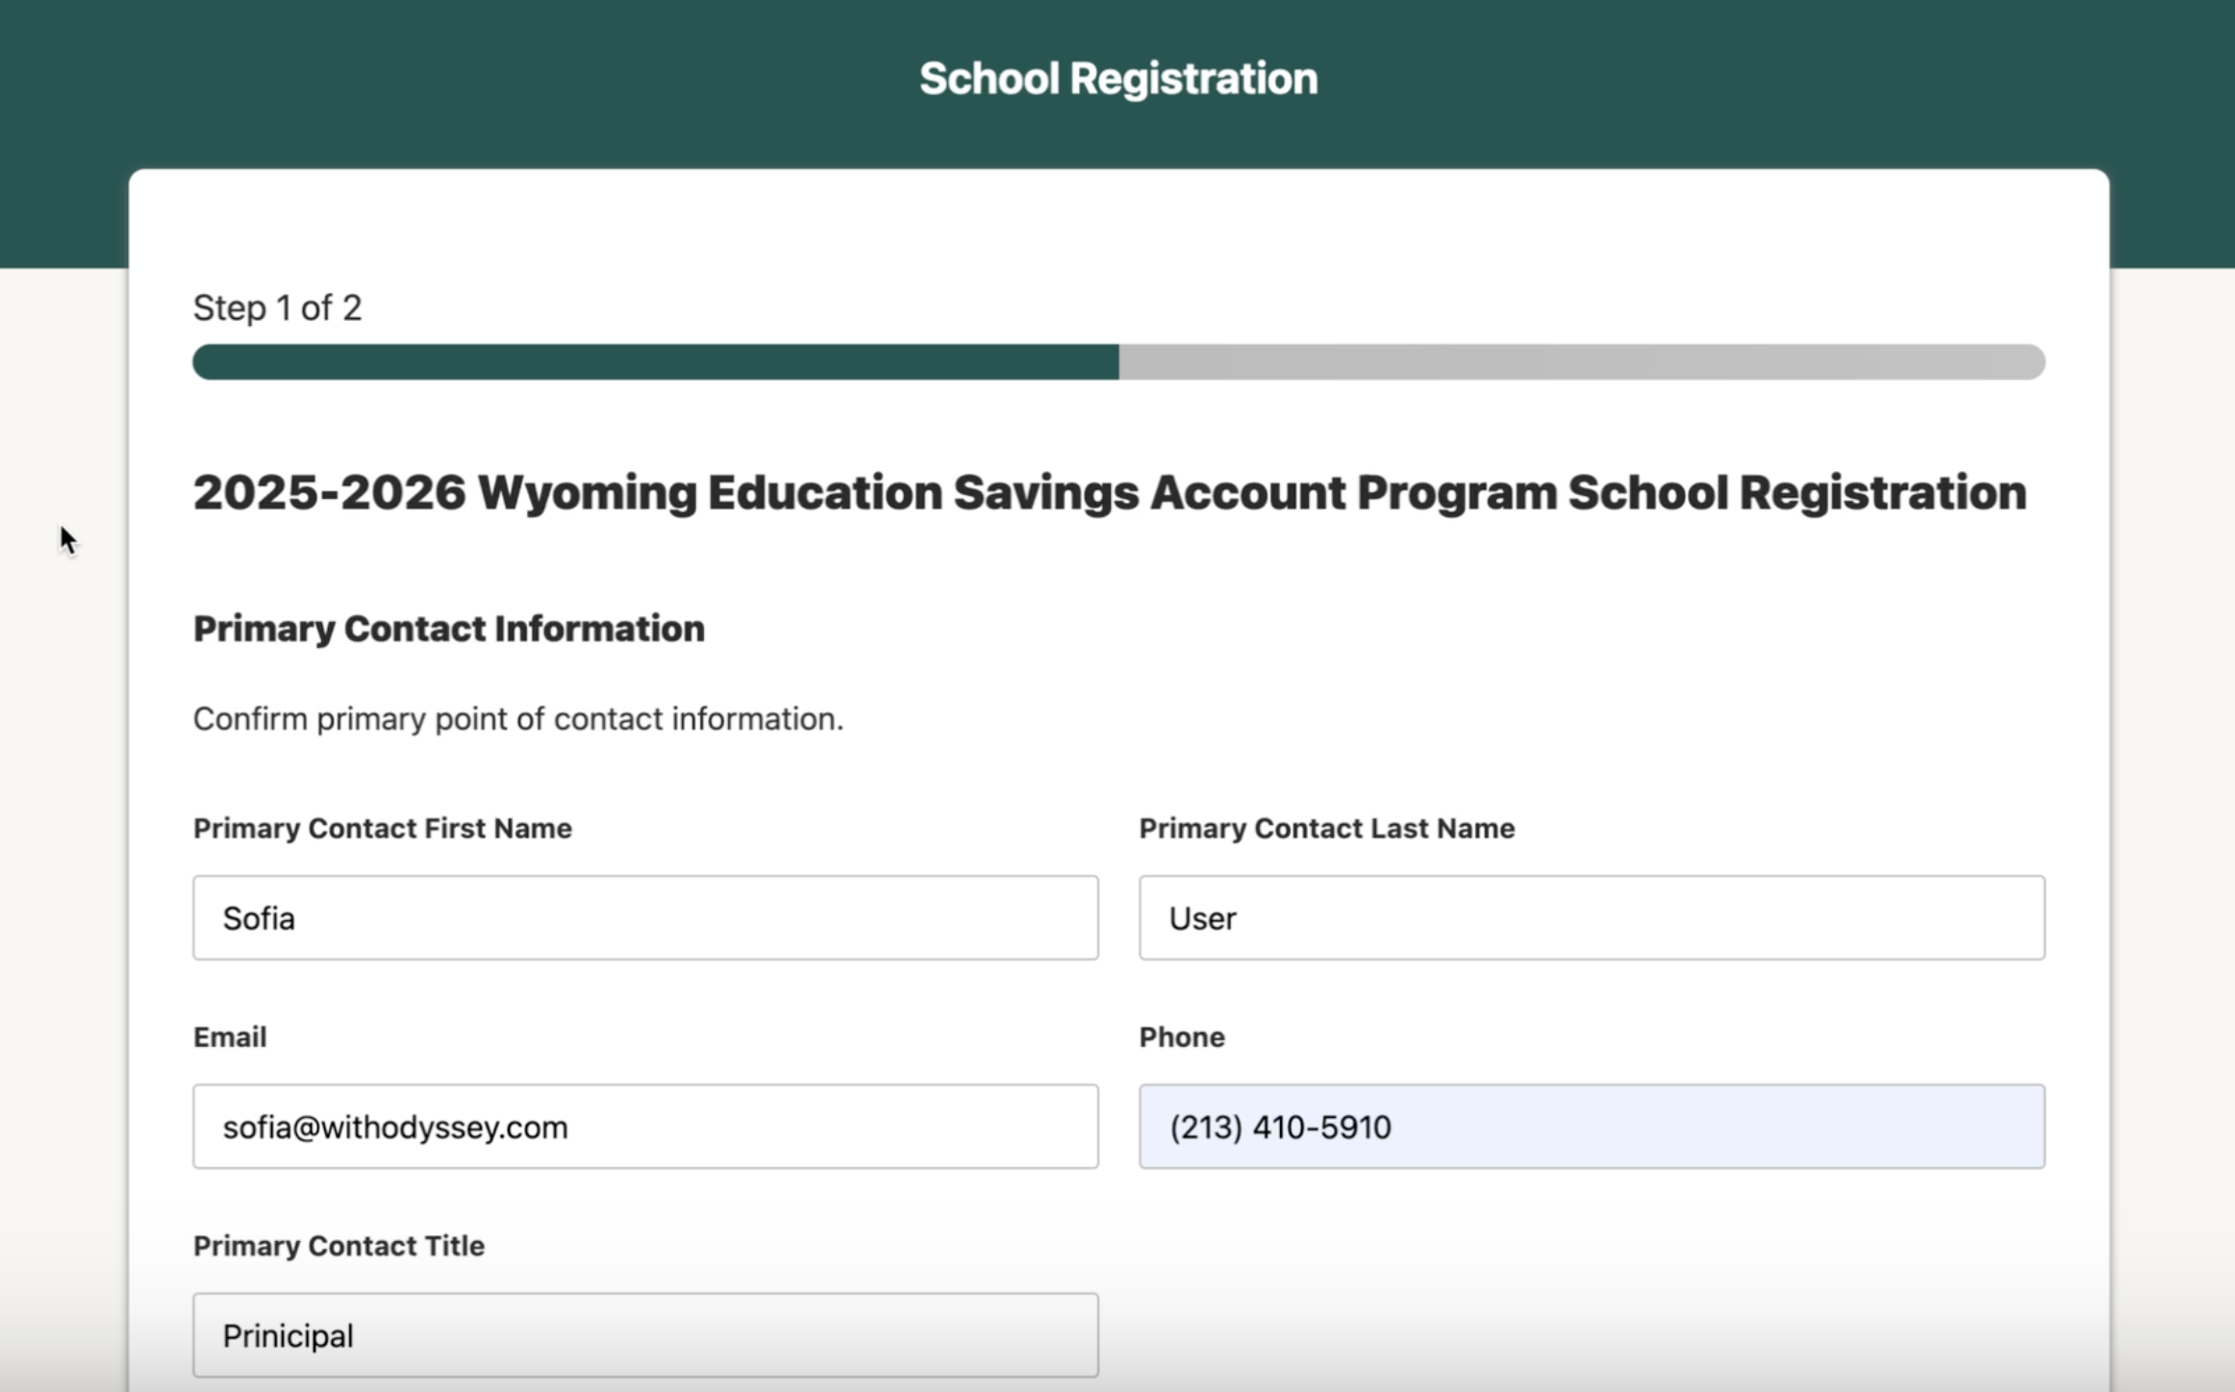2235x1392 pixels.
Task: Click the 'Primary Contact Last Name' label
Action: tap(1327, 829)
